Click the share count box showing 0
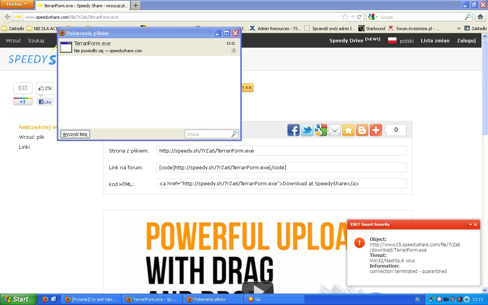The height and width of the screenshot is (305, 488). (396, 130)
